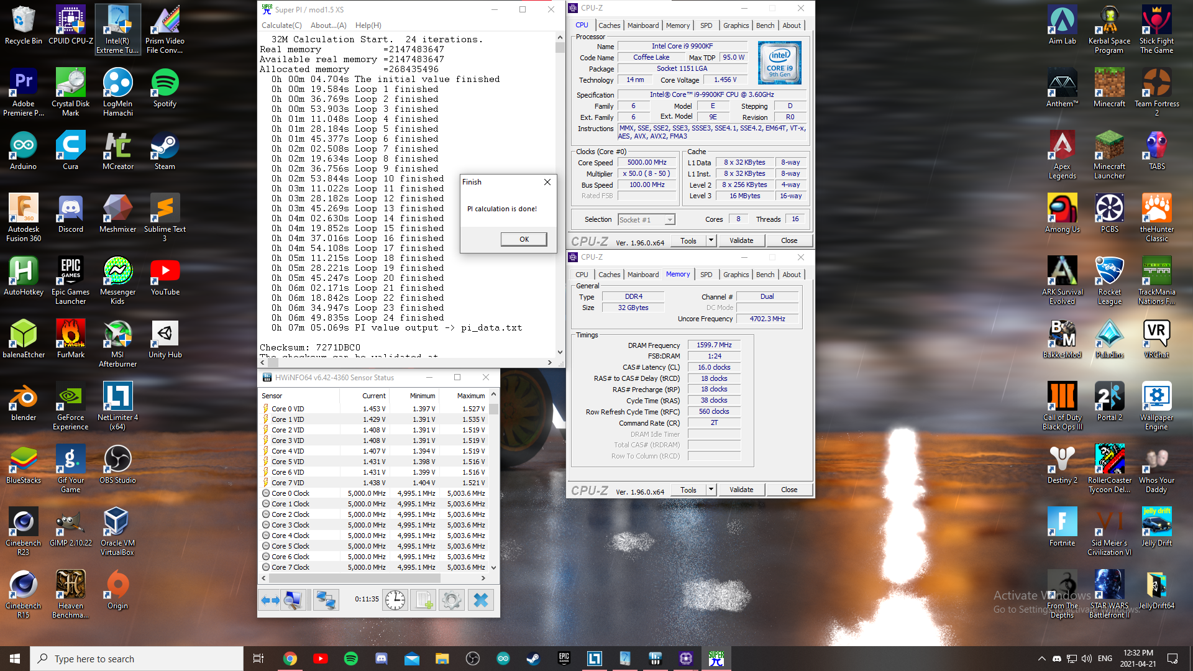Select the Core 4 Clock row in HWiNFO
The width and height of the screenshot is (1193, 671).
373,536
